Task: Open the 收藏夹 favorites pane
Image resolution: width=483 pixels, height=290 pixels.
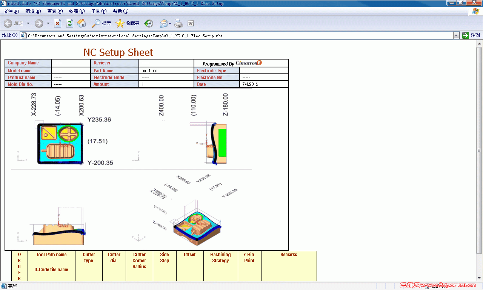Action: pos(128,23)
